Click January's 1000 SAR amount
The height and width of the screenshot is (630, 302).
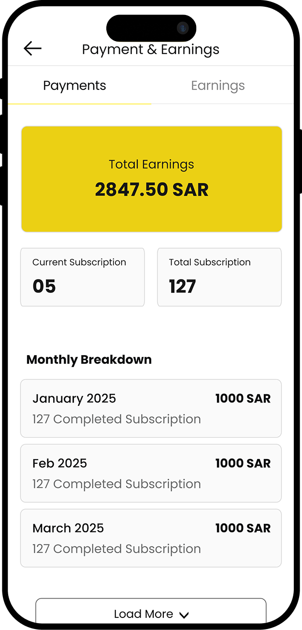tap(243, 399)
